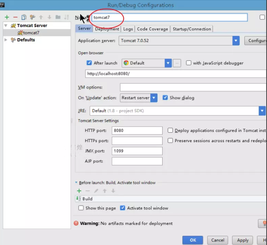Create new folder icon in toolbar

pyautogui.click(x=58, y=17)
